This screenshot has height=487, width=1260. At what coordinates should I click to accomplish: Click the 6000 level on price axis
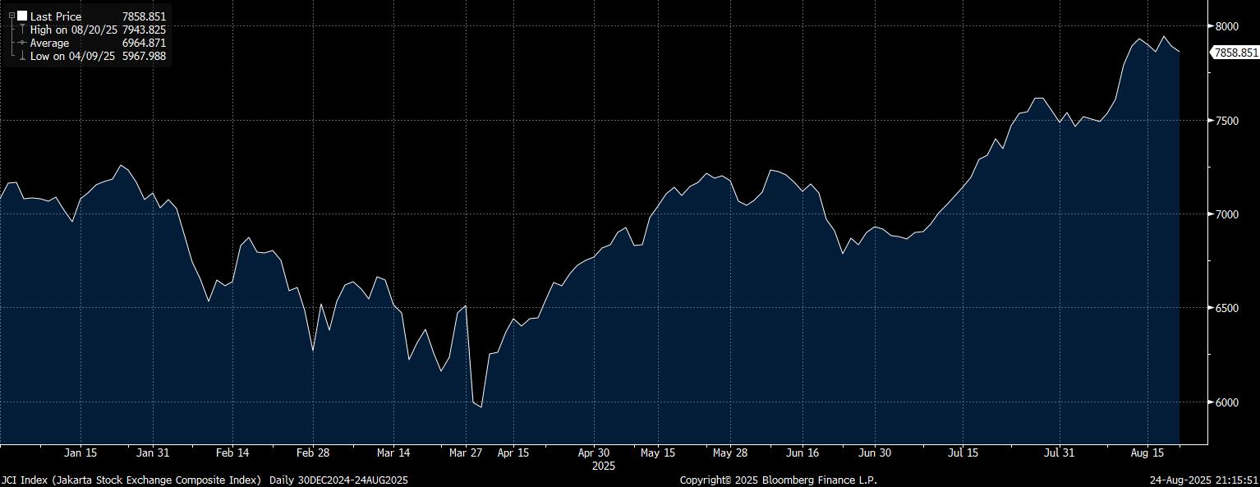click(x=1226, y=402)
